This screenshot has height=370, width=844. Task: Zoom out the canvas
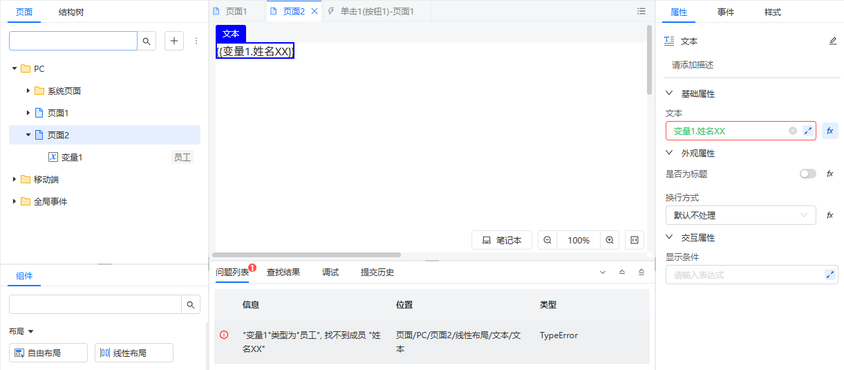coord(547,240)
